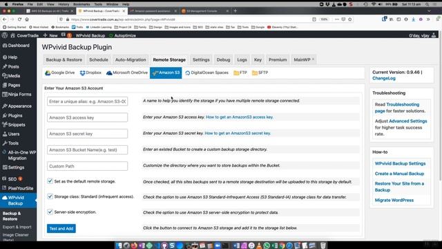Viewport: 442px width, 249px height.
Task: Open Pages in the admin sidebar
Action: tap(11, 85)
